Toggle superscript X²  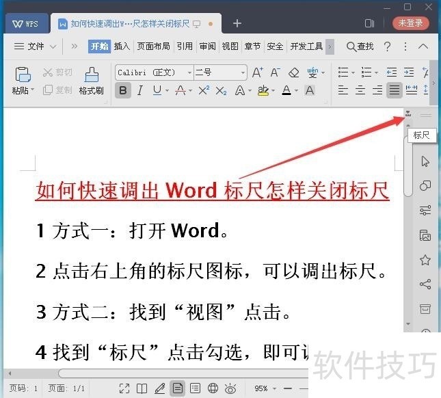tap(204, 90)
